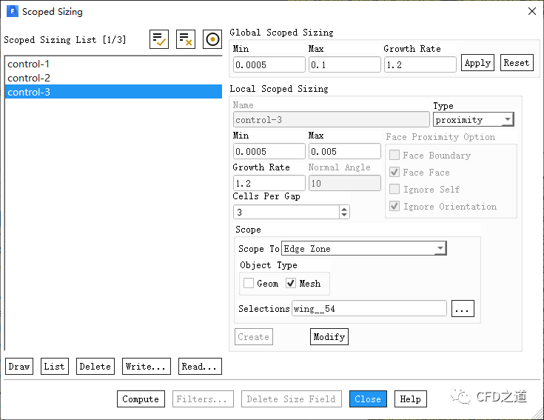
Task: Open the Write... file dialog button
Action: click(x=146, y=366)
